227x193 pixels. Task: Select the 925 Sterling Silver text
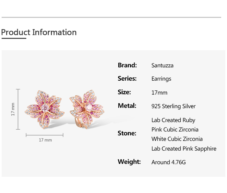click(173, 106)
